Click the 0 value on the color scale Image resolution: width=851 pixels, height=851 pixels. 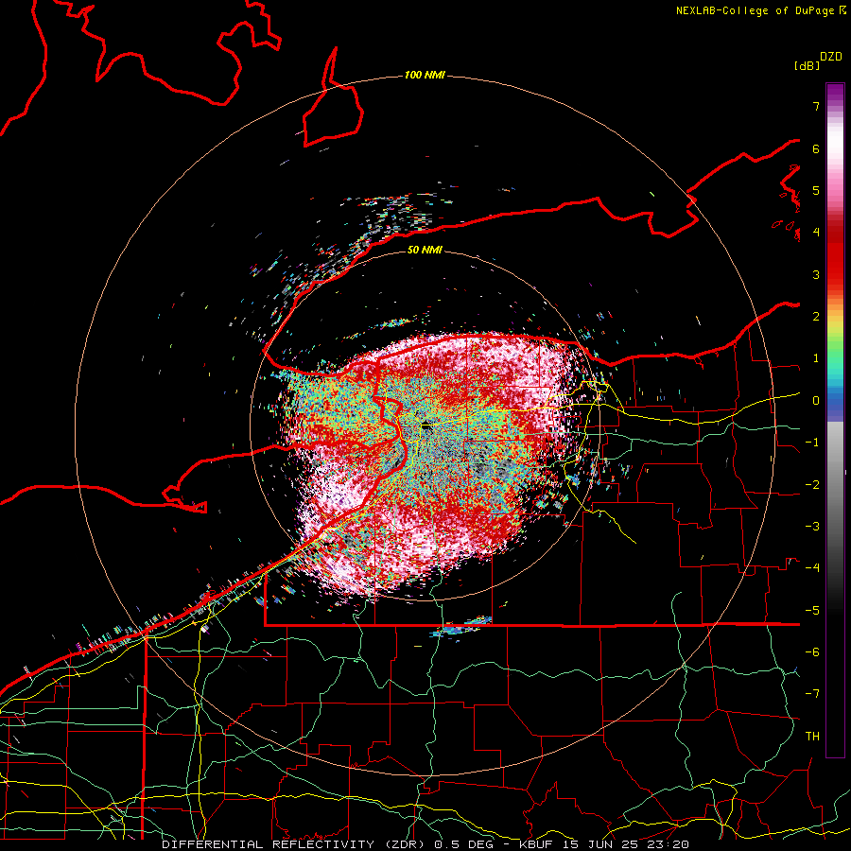pyautogui.click(x=816, y=401)
